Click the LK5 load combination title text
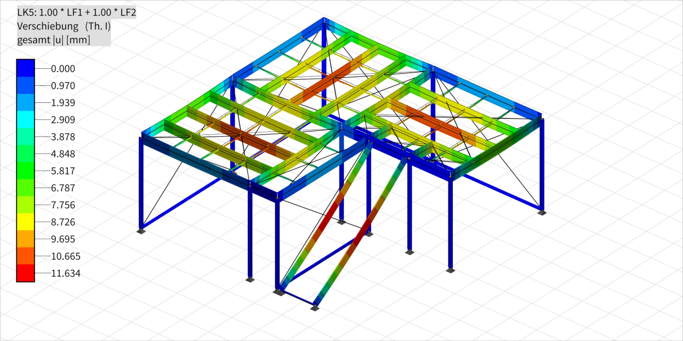The height and width of the screenshot is (341, 683). (x=76, y=12)
